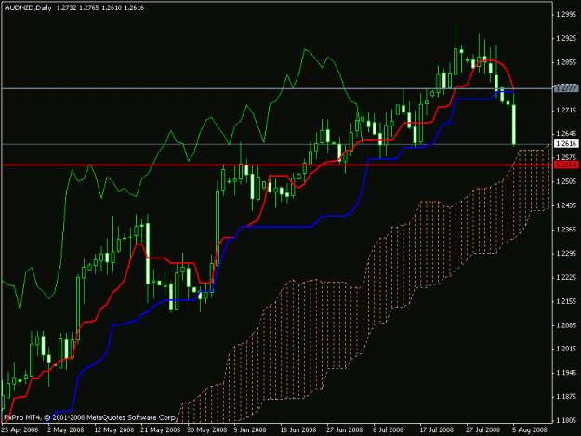581x436 pixels.
Task: Click the red 1.2554 price level label
Action: coord(566,165)
